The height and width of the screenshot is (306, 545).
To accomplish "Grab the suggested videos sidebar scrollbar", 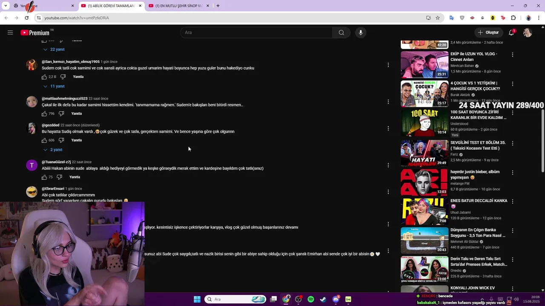I will coord(542,140).
